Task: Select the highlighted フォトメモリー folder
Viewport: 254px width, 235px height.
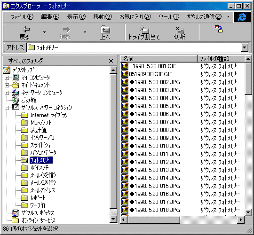Action: (x=41, y=160)
